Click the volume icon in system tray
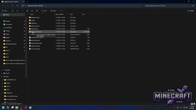 click(187, 107)
